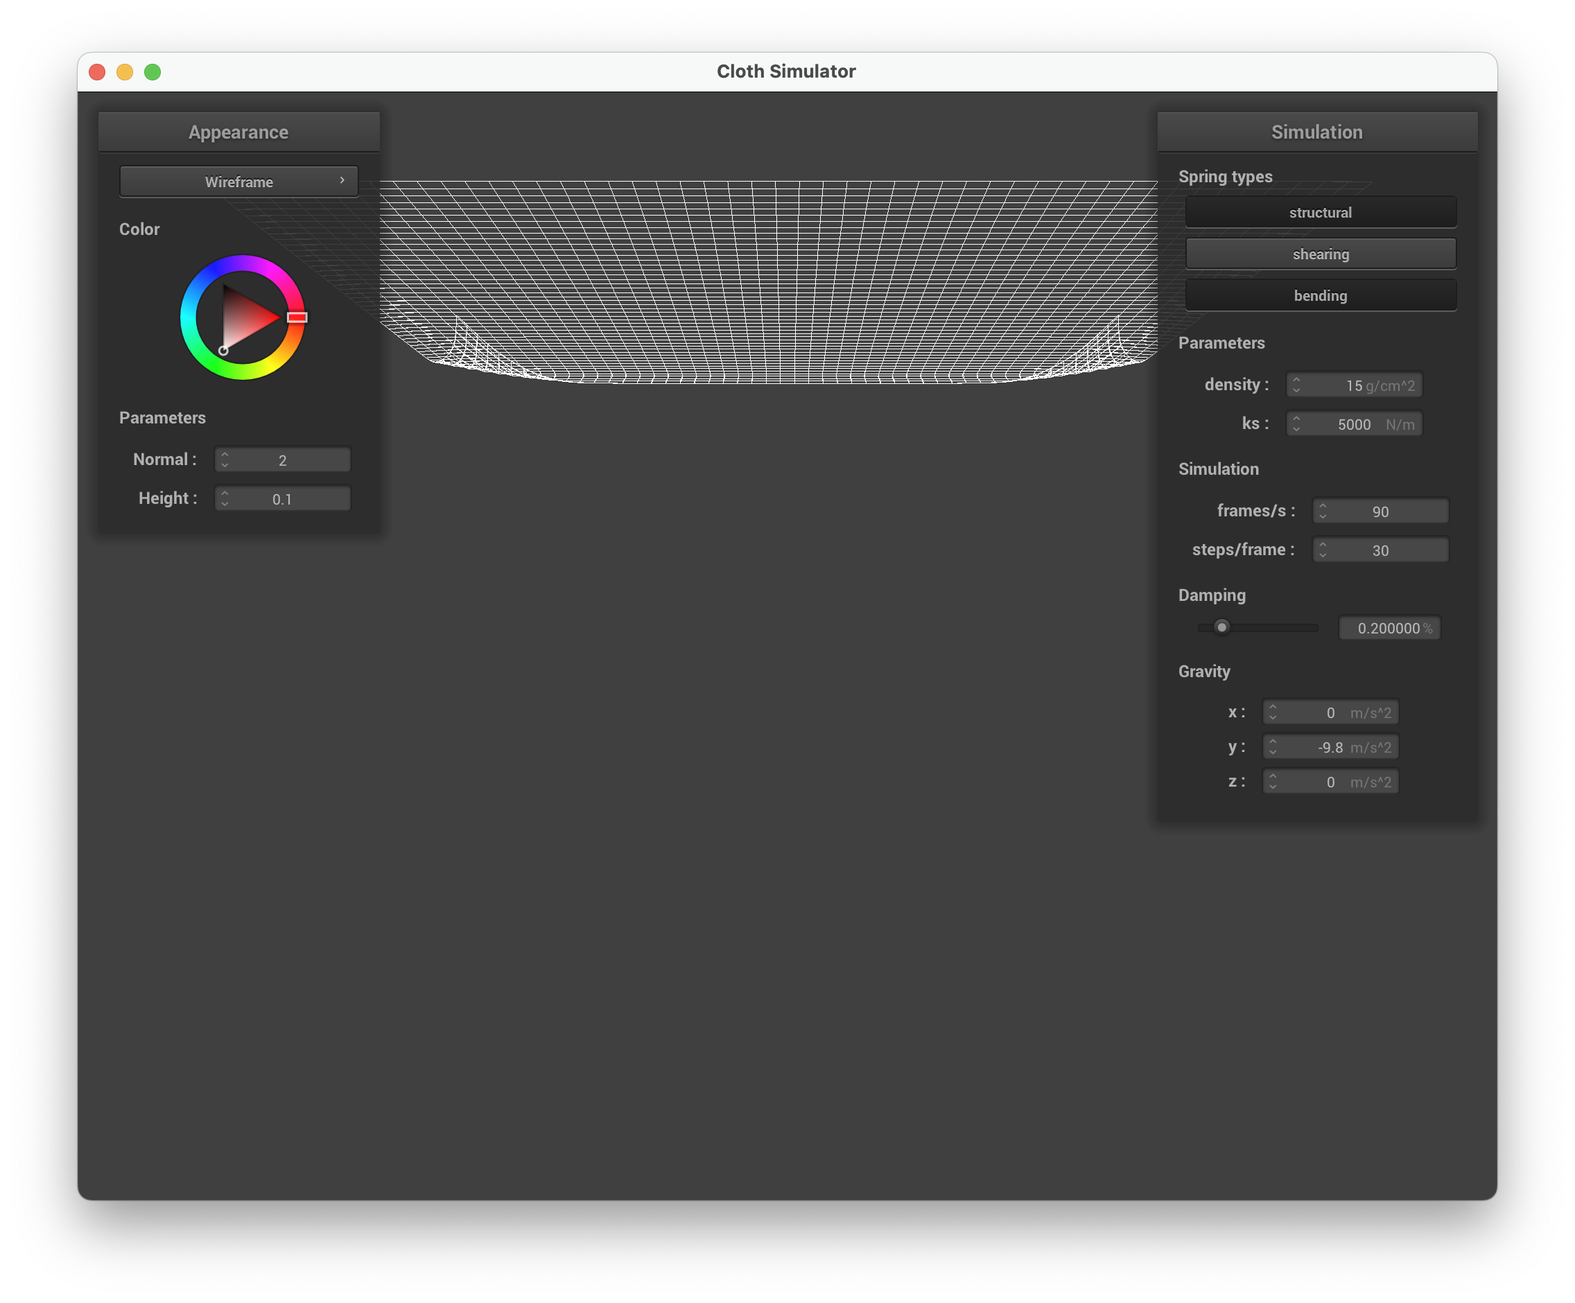Click the gravity x stepper arrows
Screen dimensions: 1575x1303
click(x=1272, y=712)
